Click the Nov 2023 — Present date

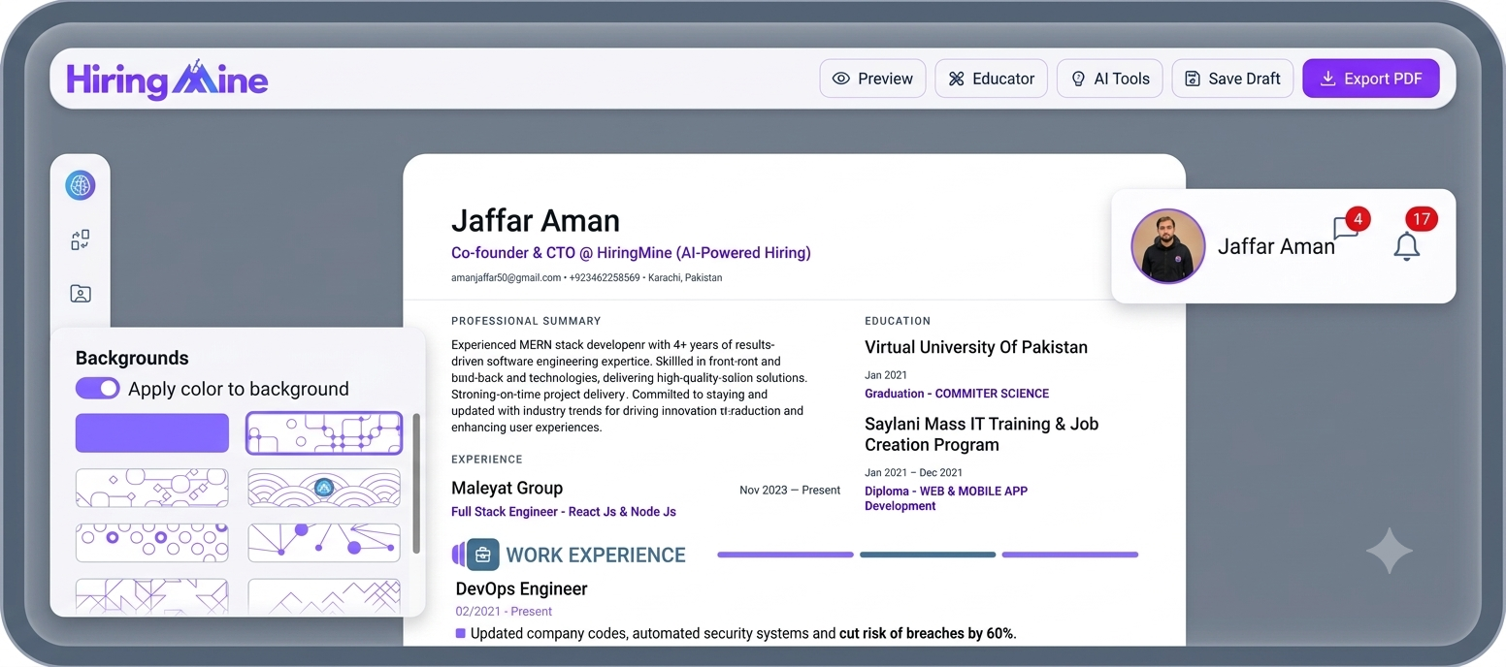790,491
